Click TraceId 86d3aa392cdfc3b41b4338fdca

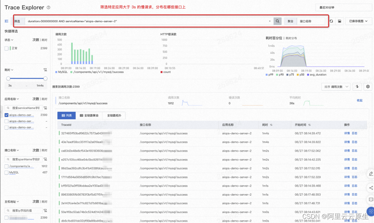pos(86,168)
